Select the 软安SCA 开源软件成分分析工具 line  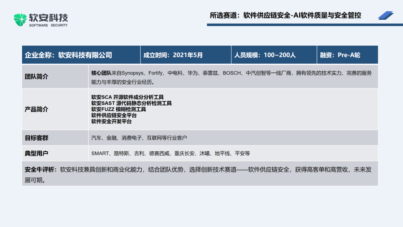[128, 97]
